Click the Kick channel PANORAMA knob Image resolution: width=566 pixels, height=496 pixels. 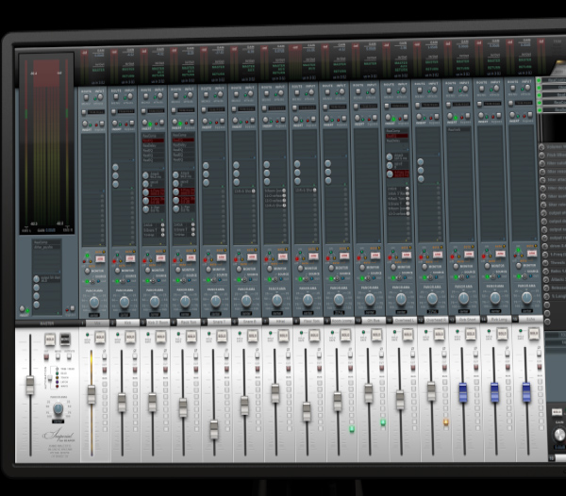[125, 302]
